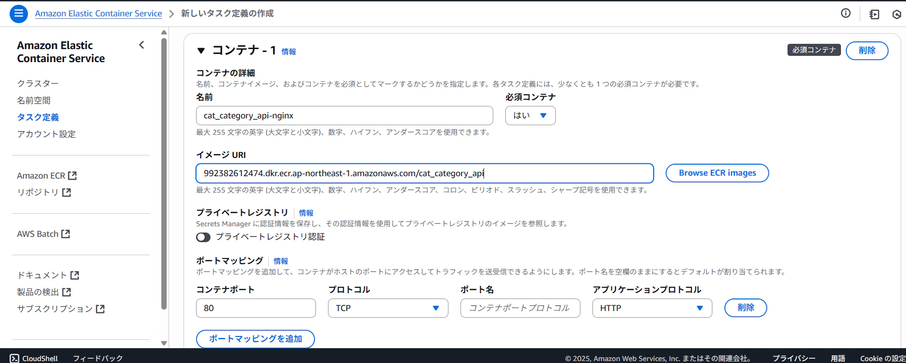The image size is (906, 363).
Task: Collapse the ECS sidebar with chevron
Action: point(142,45)
